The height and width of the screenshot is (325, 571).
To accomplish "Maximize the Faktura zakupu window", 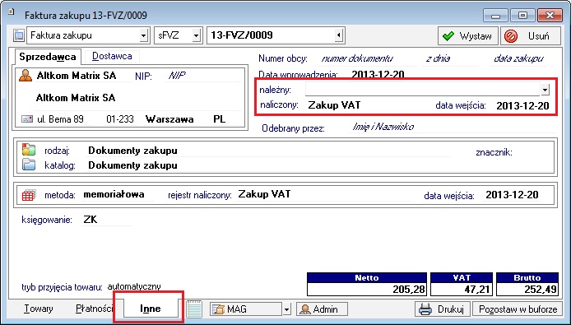I will coord(522,16).
